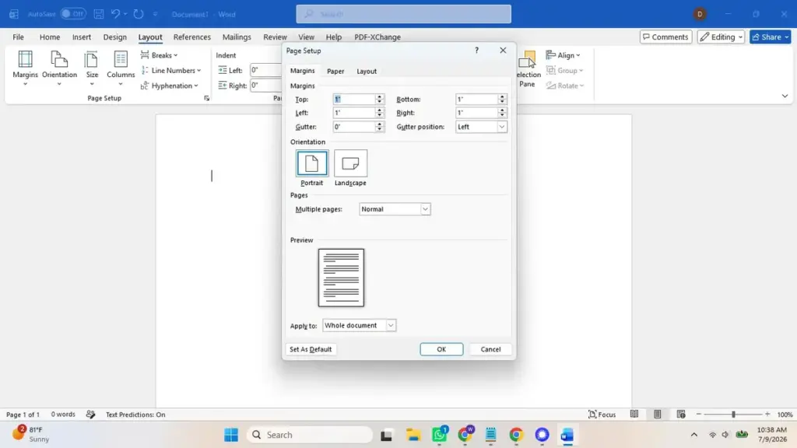Open the Line Numbers dropdown

coord(170,70)
